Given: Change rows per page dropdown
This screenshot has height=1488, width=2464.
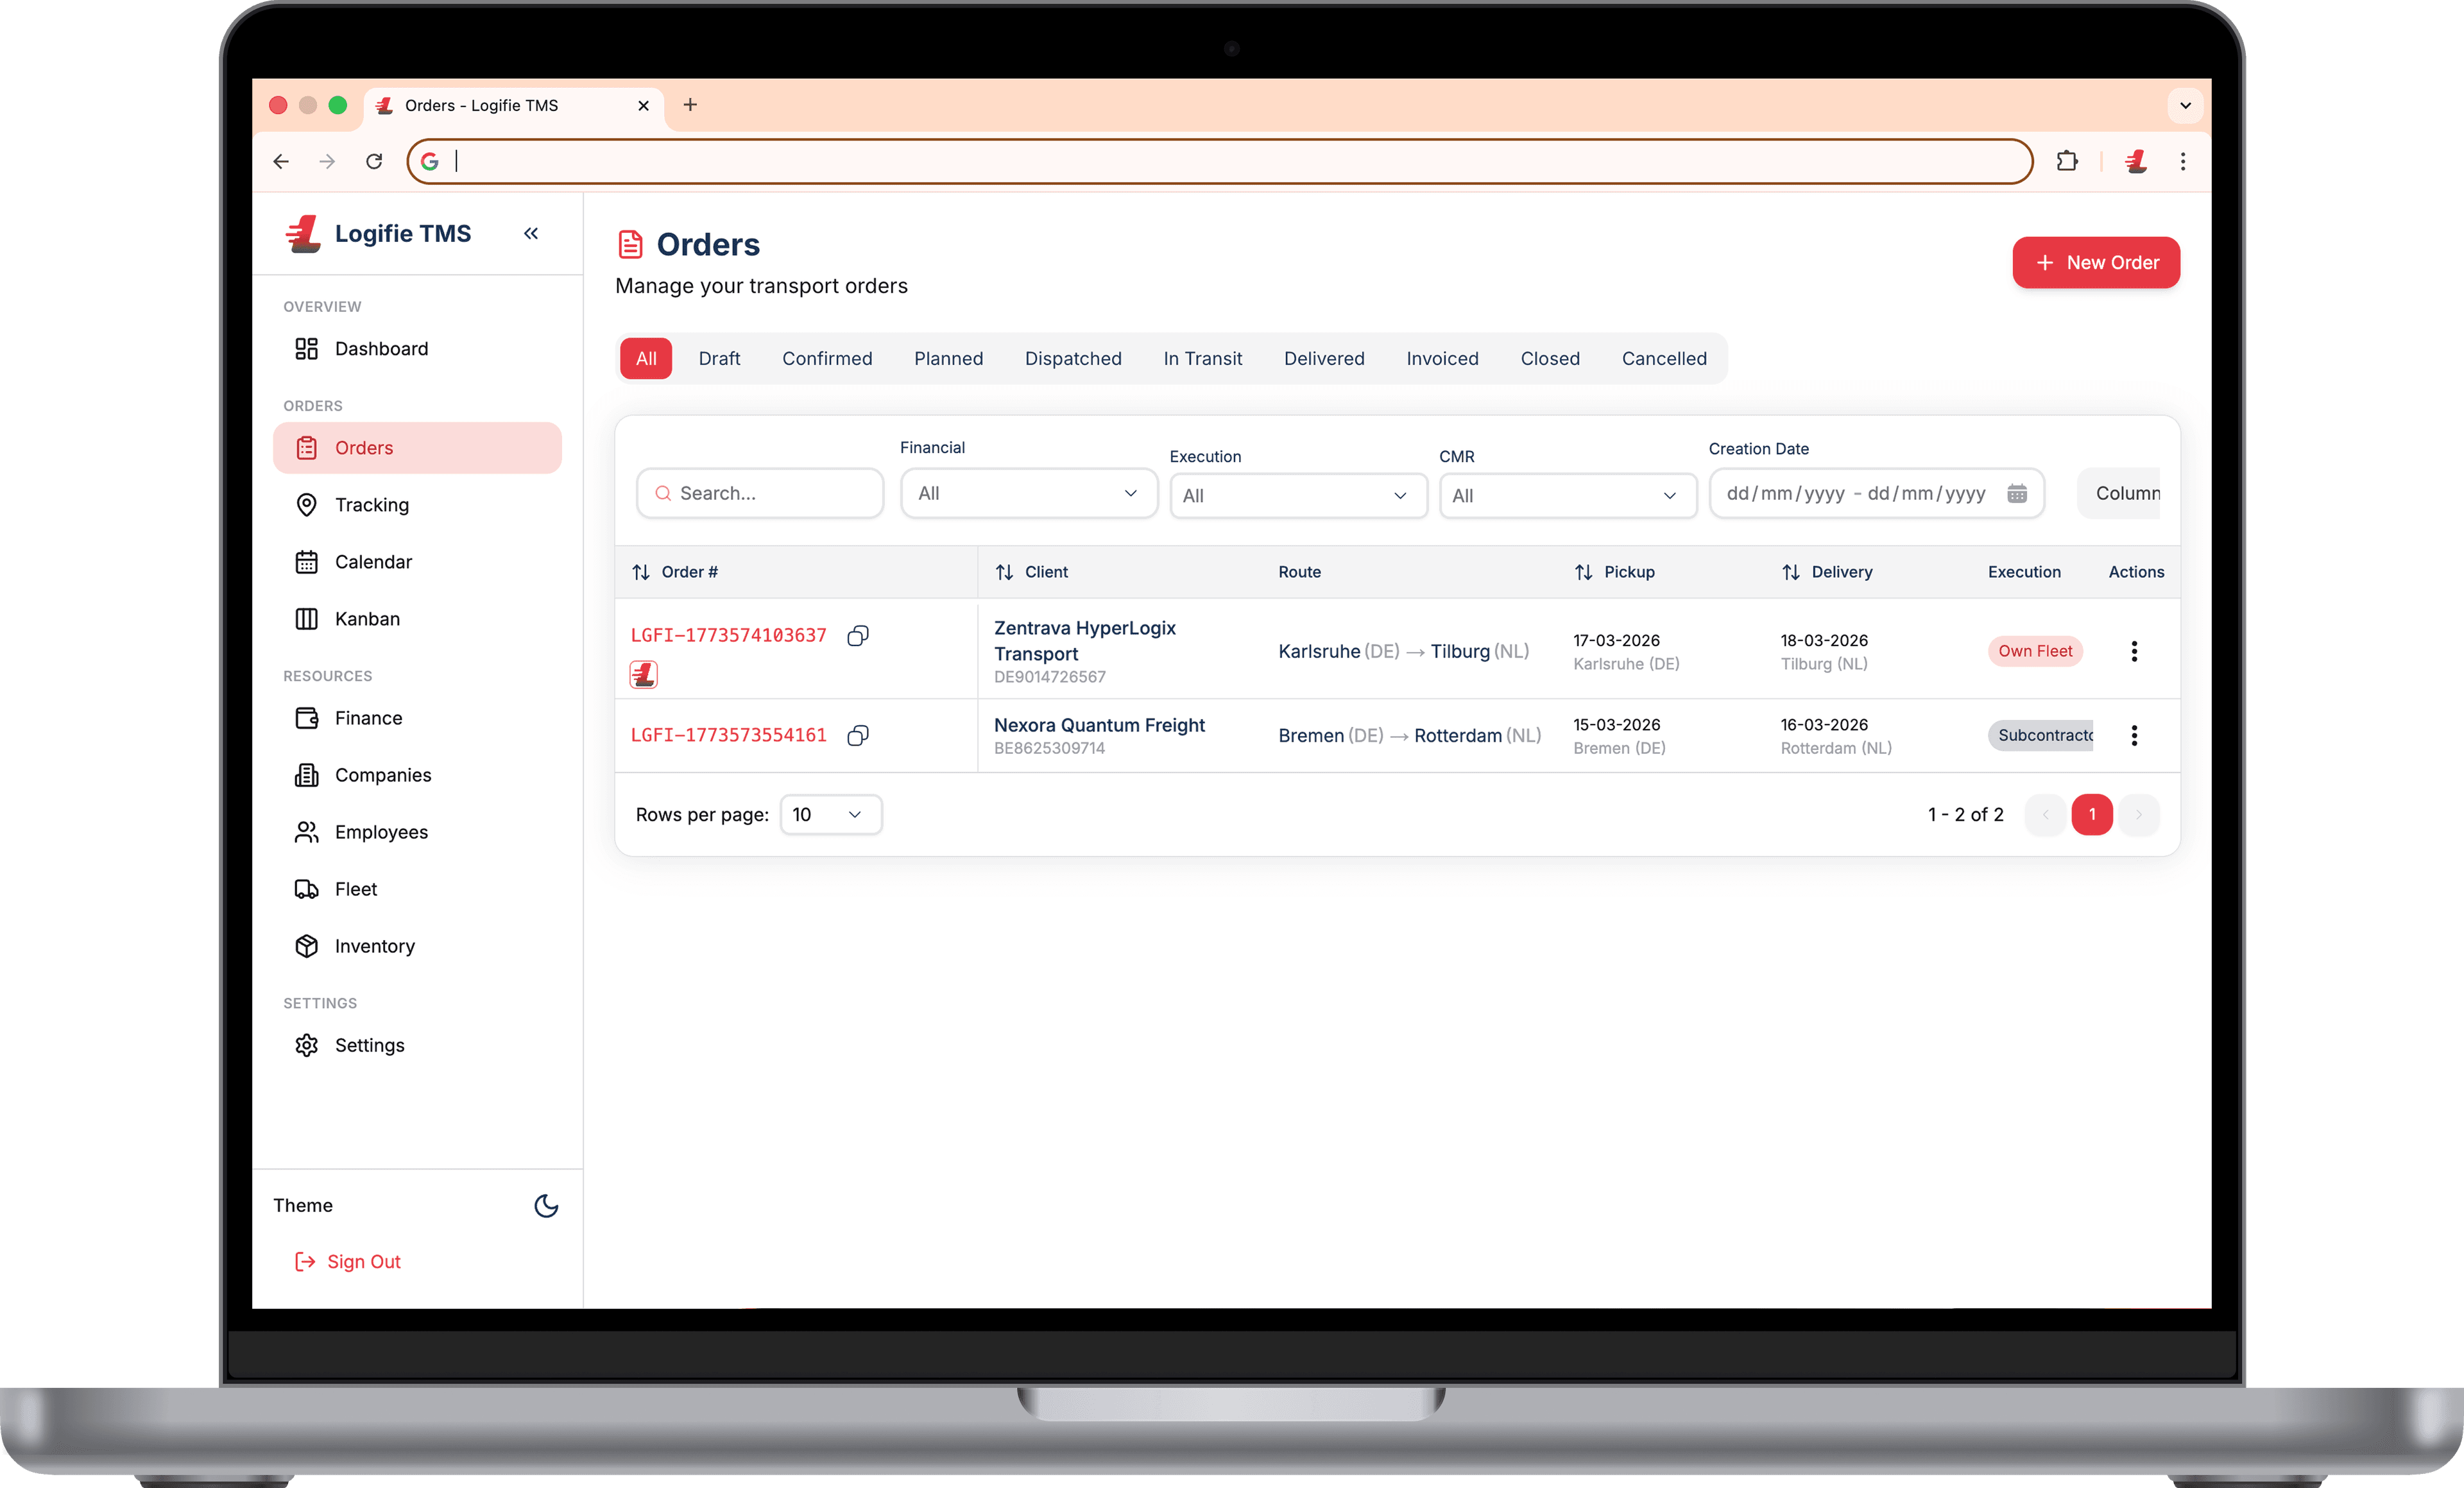Looking at the screenshot, I should click(x=830, y=815).
